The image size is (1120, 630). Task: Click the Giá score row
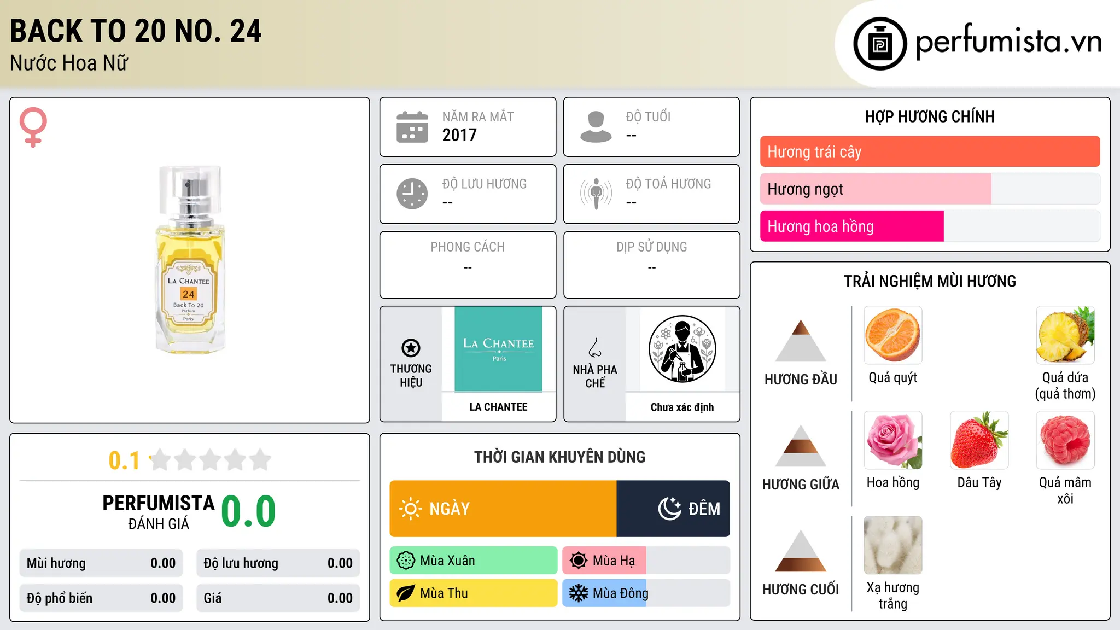(x=278, y=598)
